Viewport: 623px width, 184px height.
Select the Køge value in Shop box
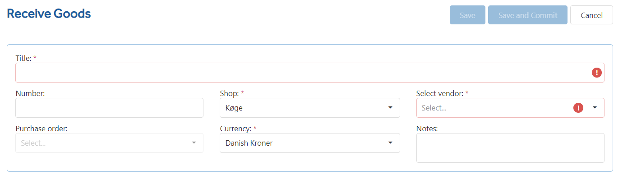[x=234, y=108]
